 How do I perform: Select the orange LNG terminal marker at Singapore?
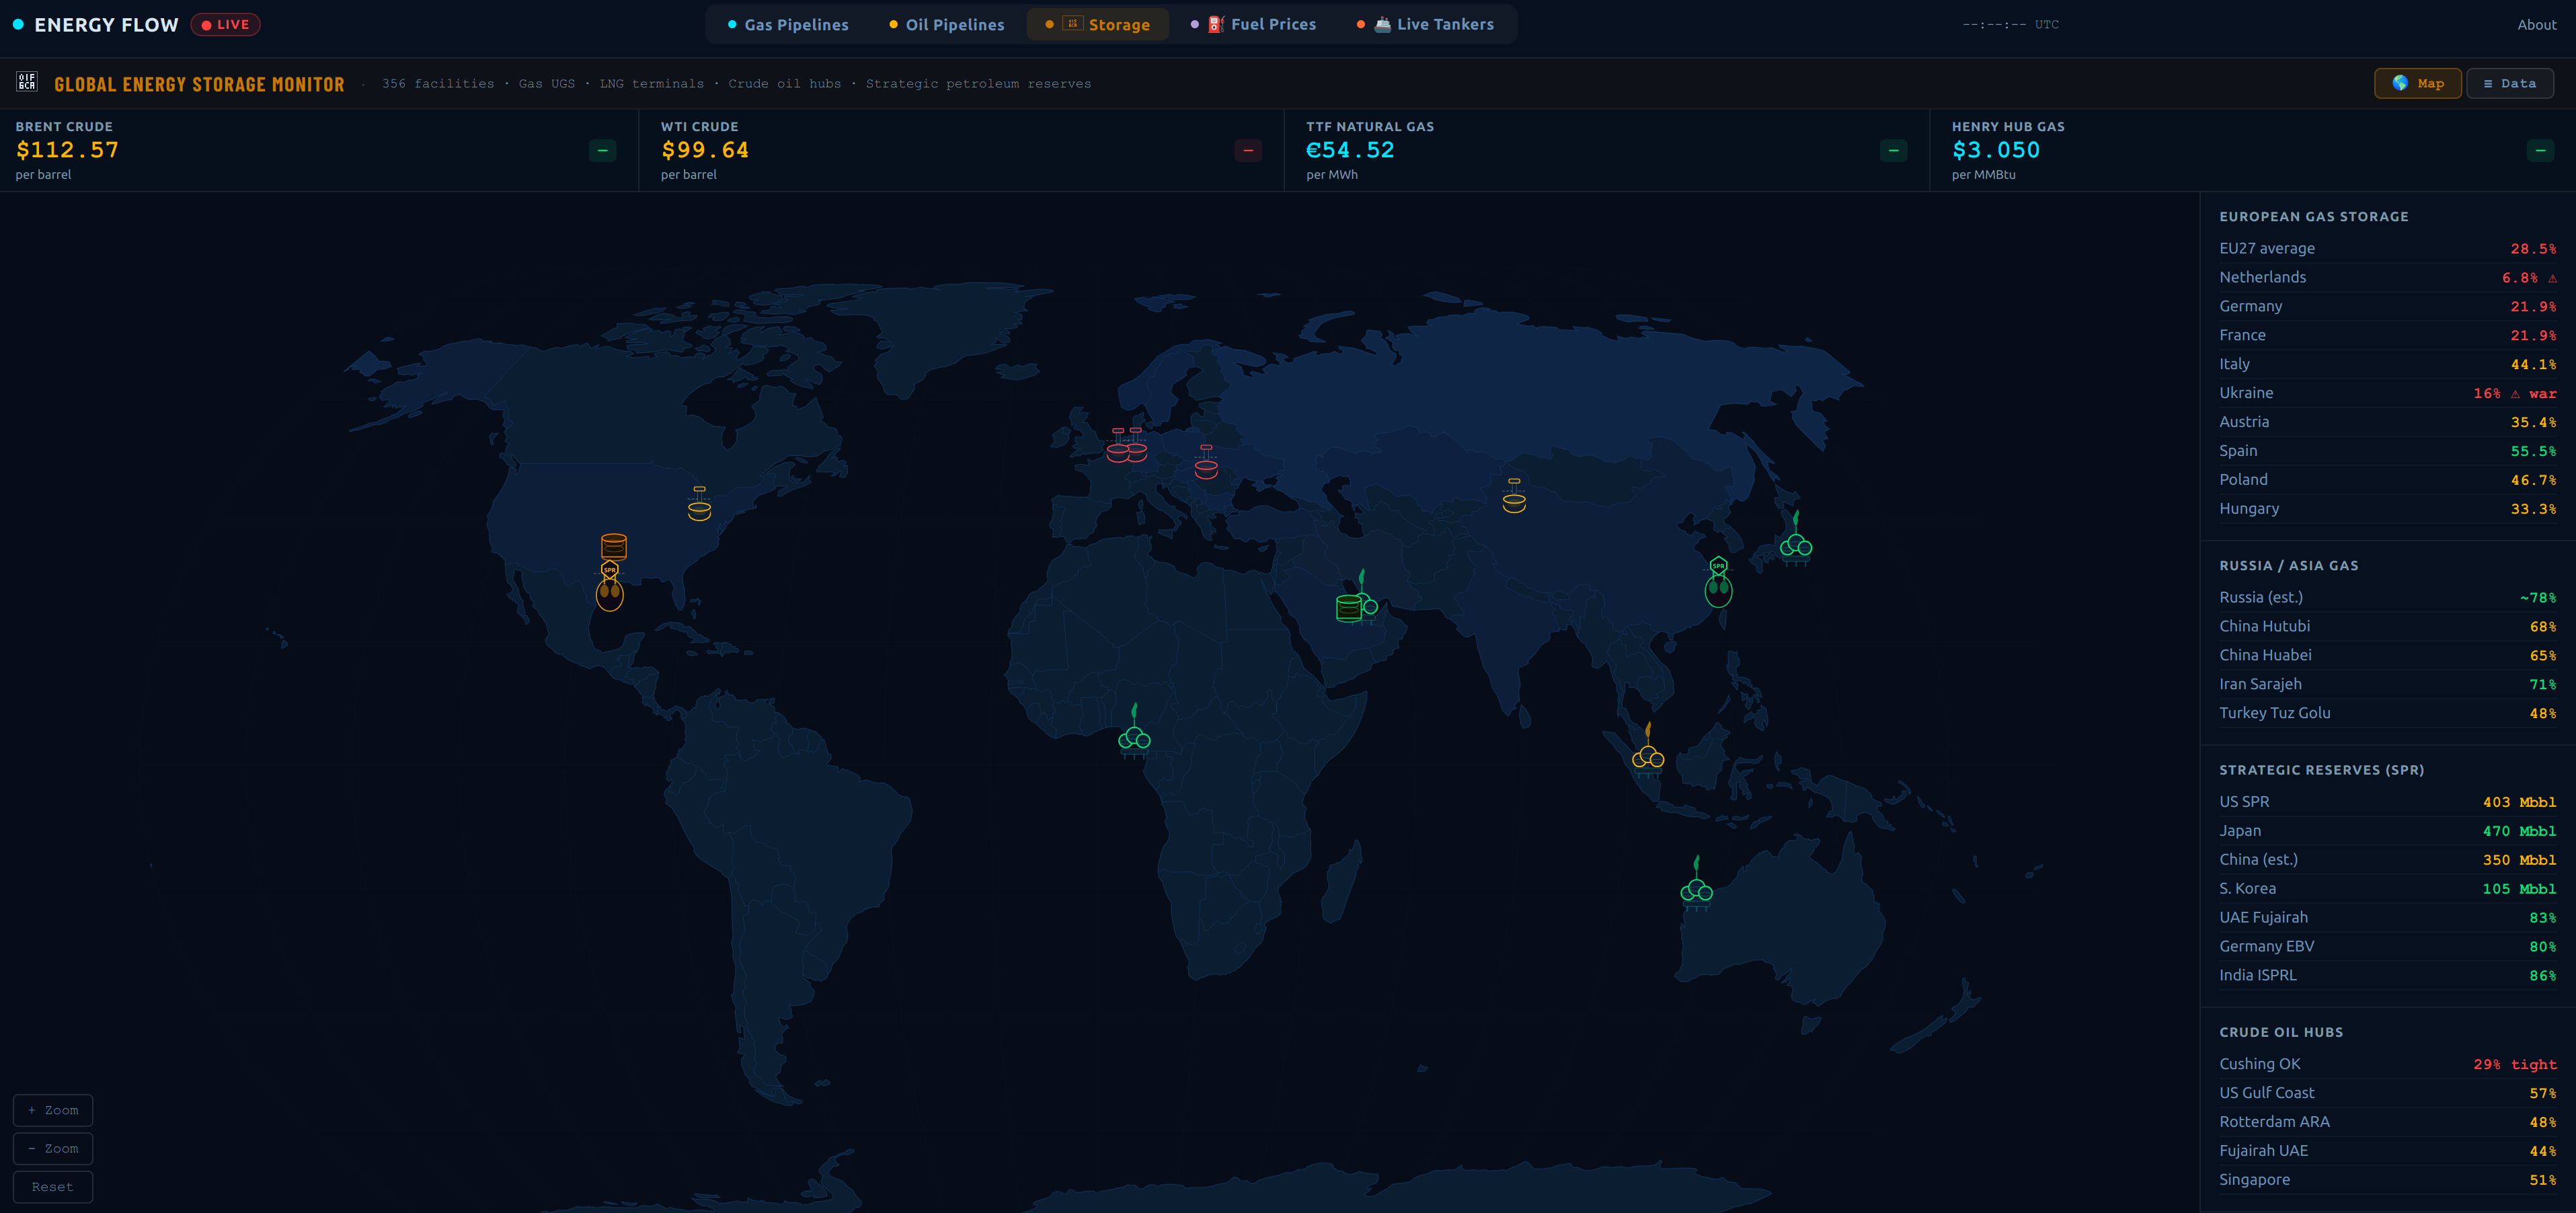(1647, 756)
